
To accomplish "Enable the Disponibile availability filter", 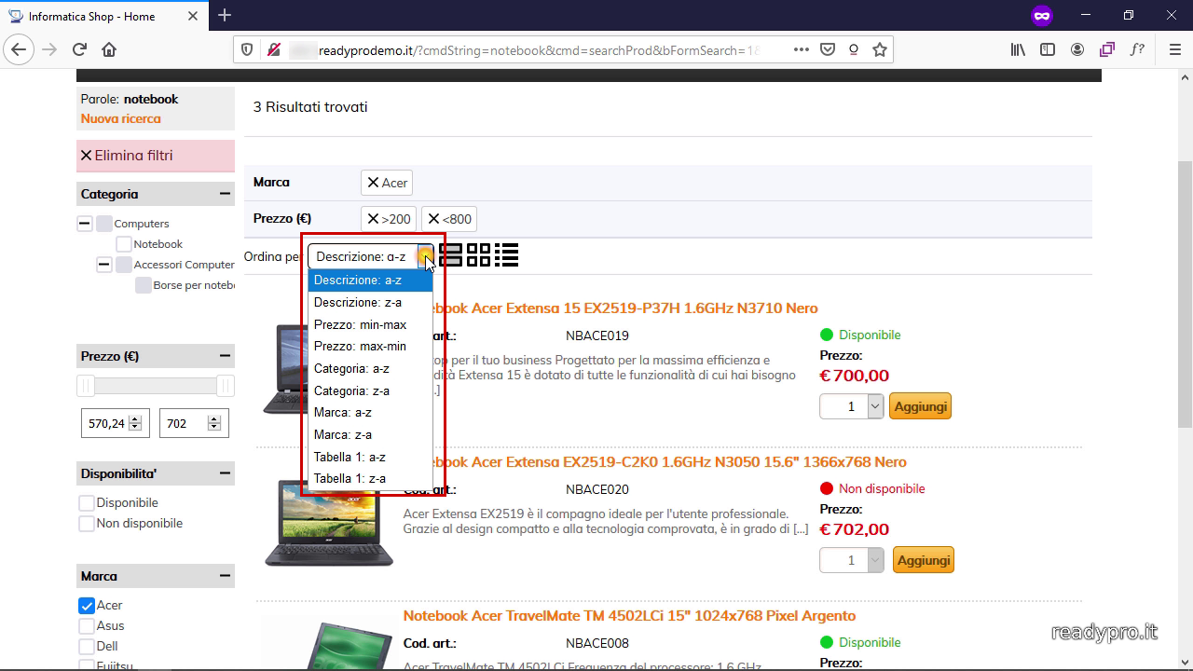I will 85,502.
